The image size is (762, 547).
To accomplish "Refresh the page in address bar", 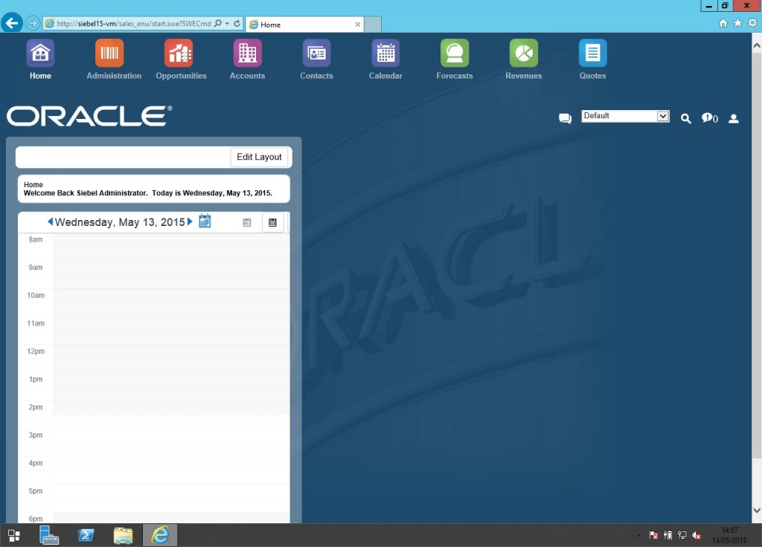I will [237, 23].
